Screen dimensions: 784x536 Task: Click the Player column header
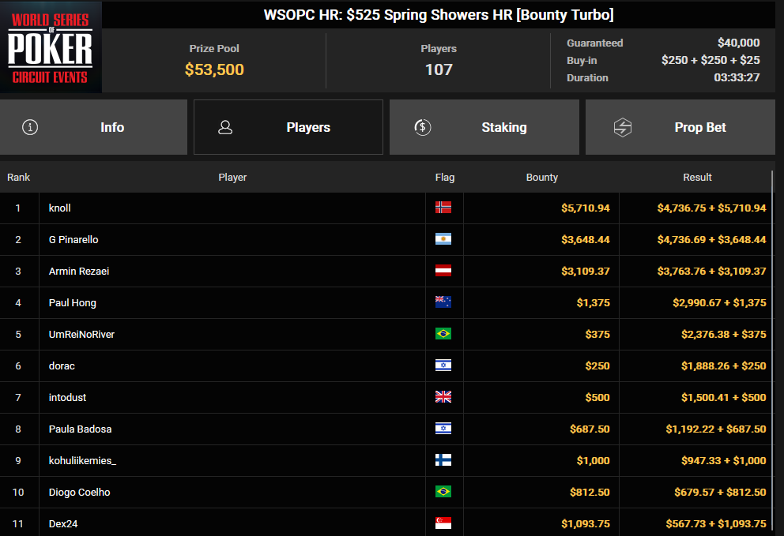pyautogui.click(x=232, y=178)
